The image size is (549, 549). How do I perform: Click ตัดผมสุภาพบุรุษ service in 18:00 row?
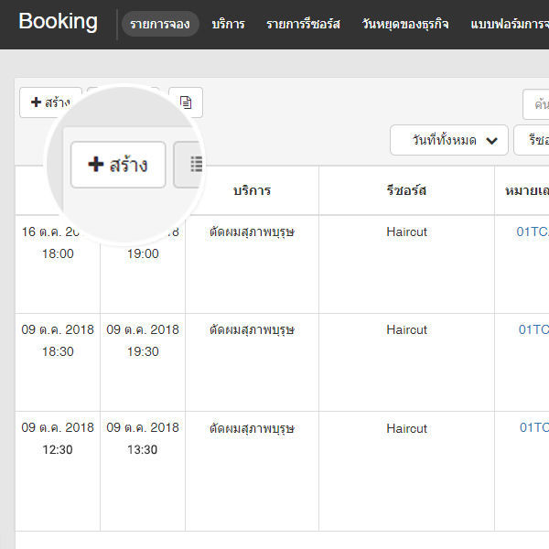coord(253,231)
